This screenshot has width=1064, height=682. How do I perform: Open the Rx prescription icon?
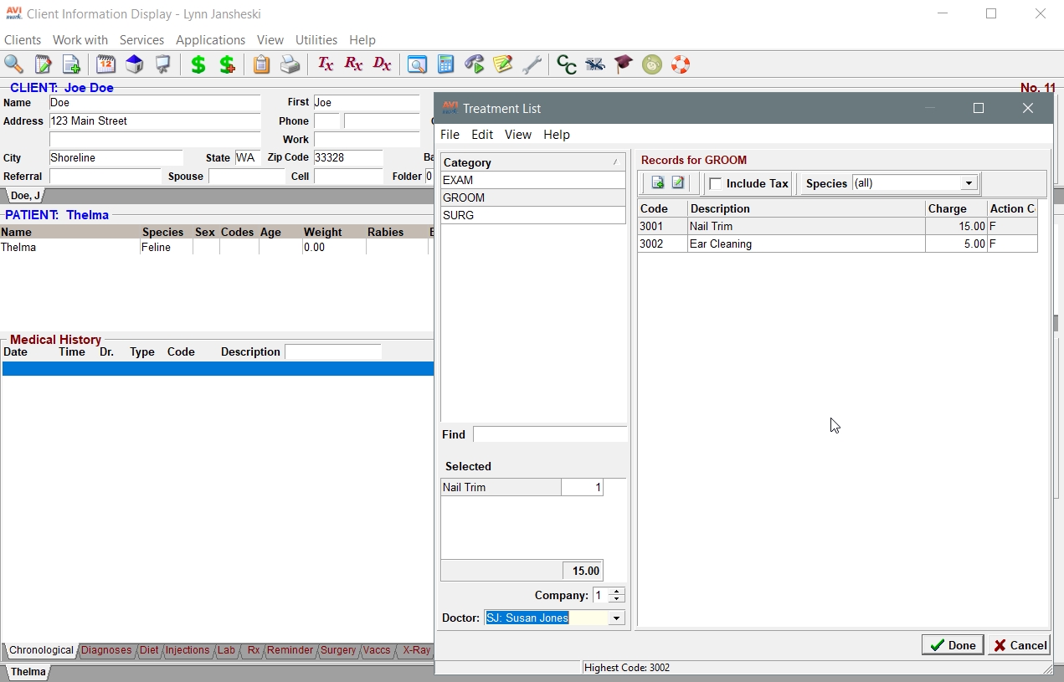click(353, 64)
